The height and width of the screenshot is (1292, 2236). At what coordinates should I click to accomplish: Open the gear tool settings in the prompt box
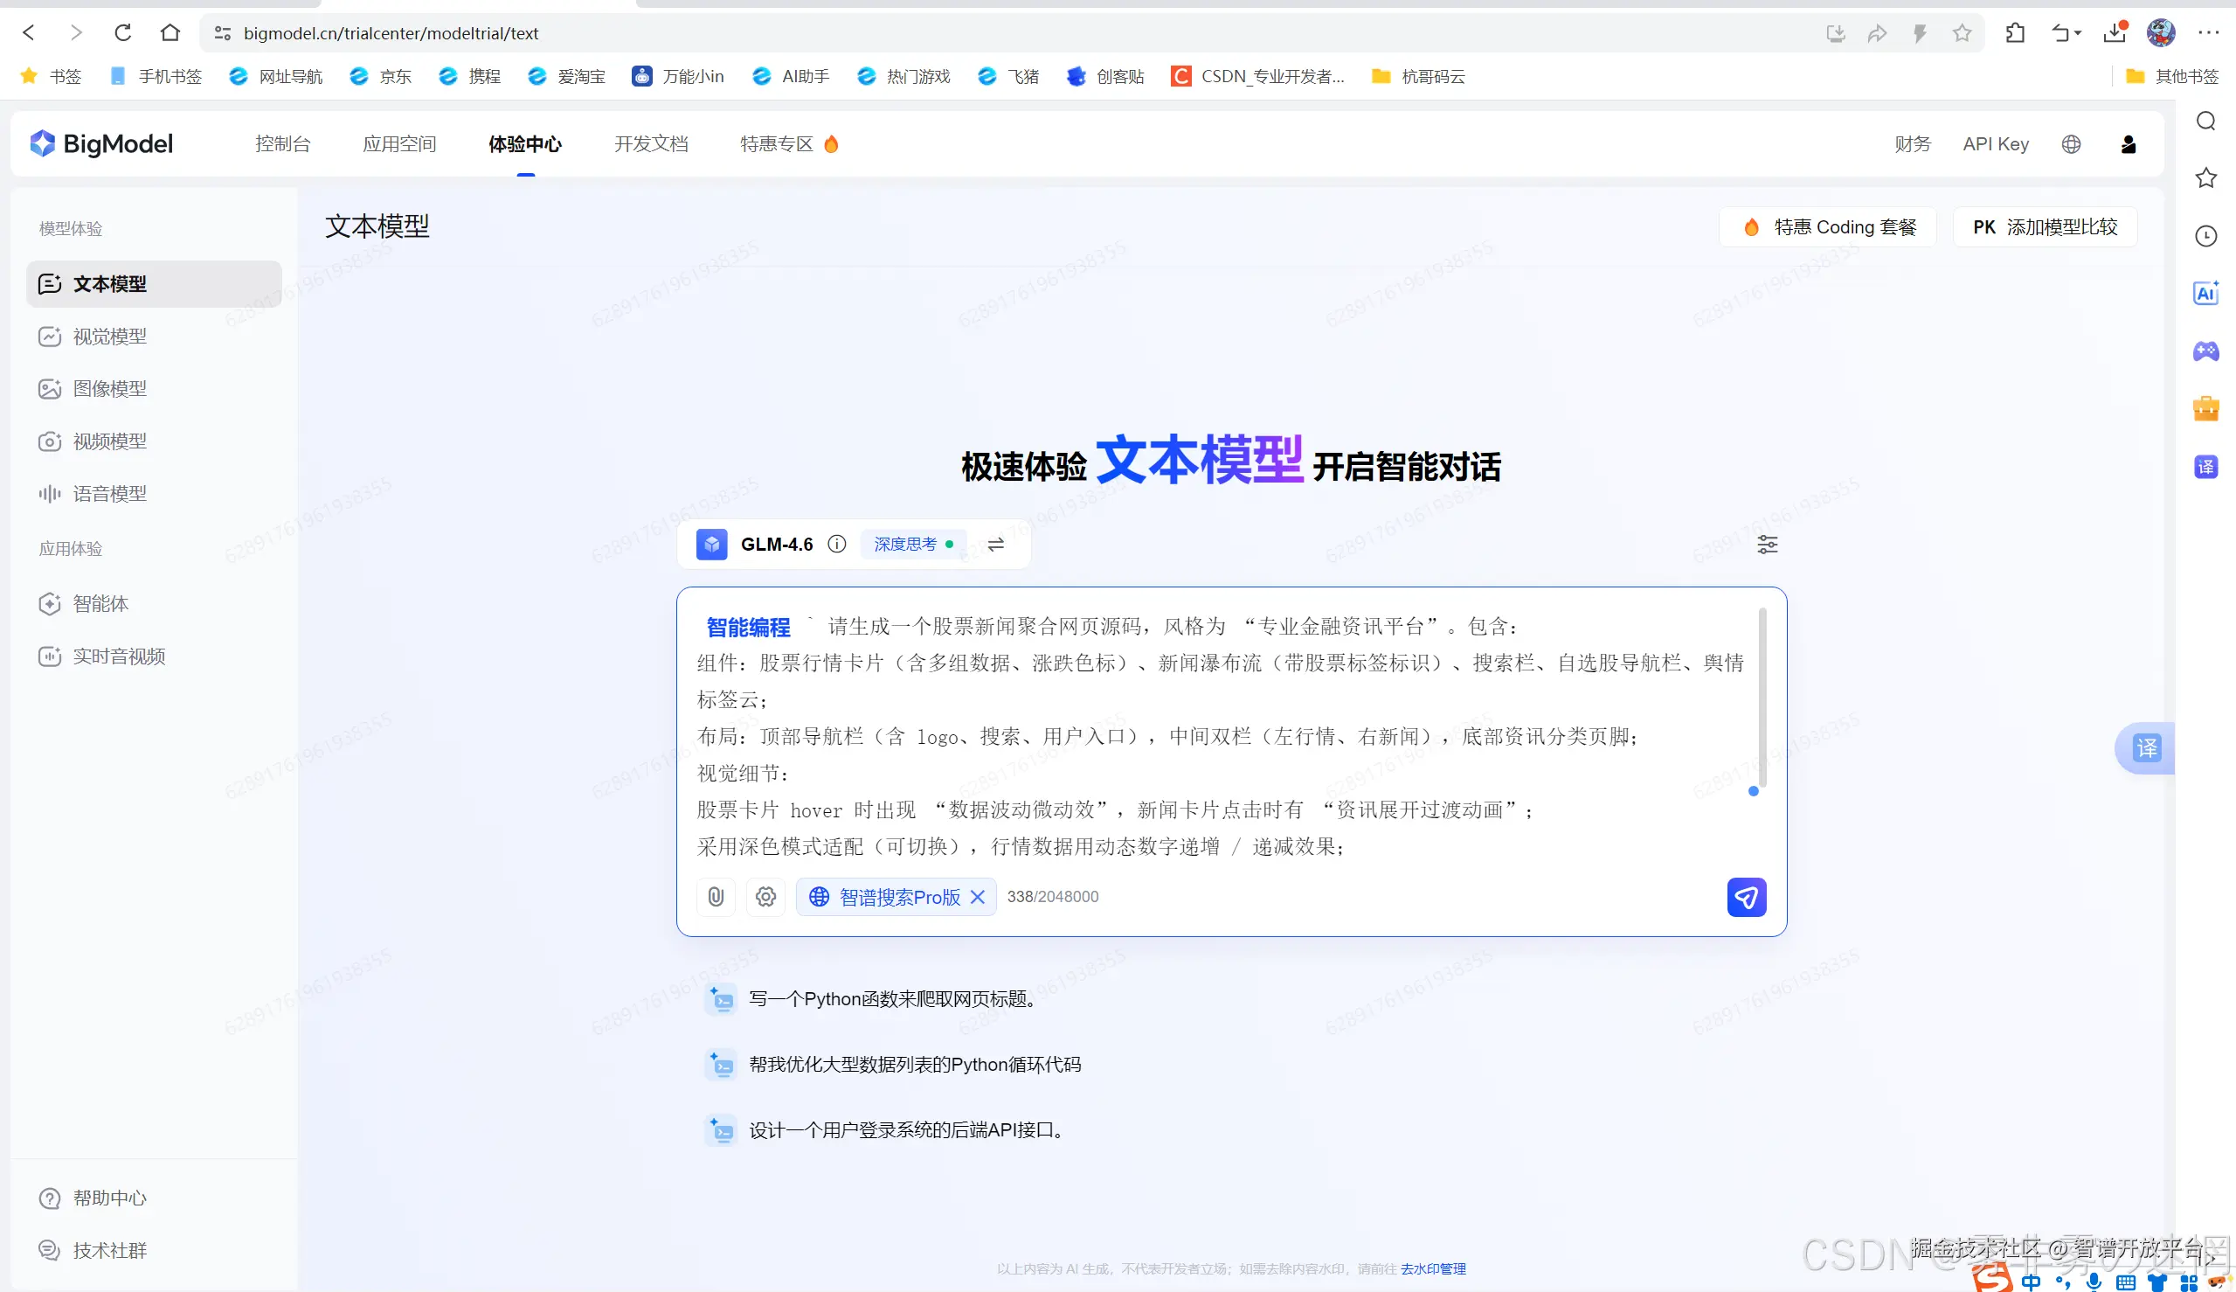(x=765, y=897)
